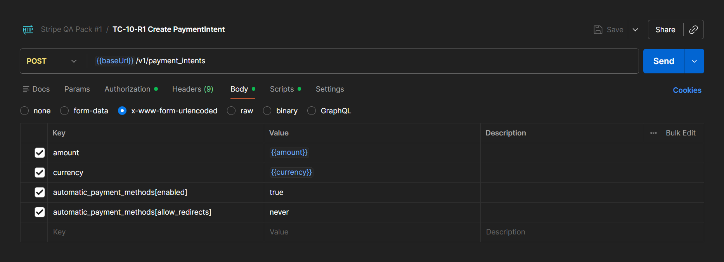The height and width of the screenshot is (262, 724).
Task: Click the request title TC-10-R1 Create PaymentIntent
Action: click(168, 29)
